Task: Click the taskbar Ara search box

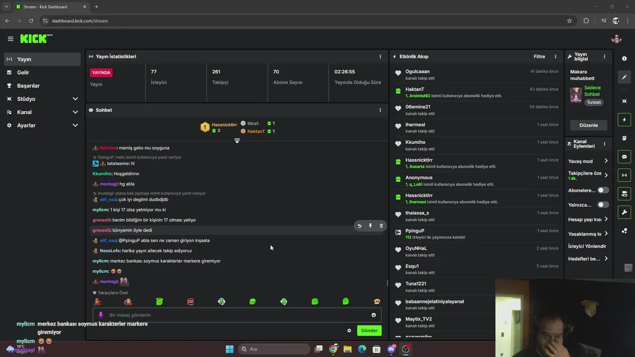Action: (274, 349)
